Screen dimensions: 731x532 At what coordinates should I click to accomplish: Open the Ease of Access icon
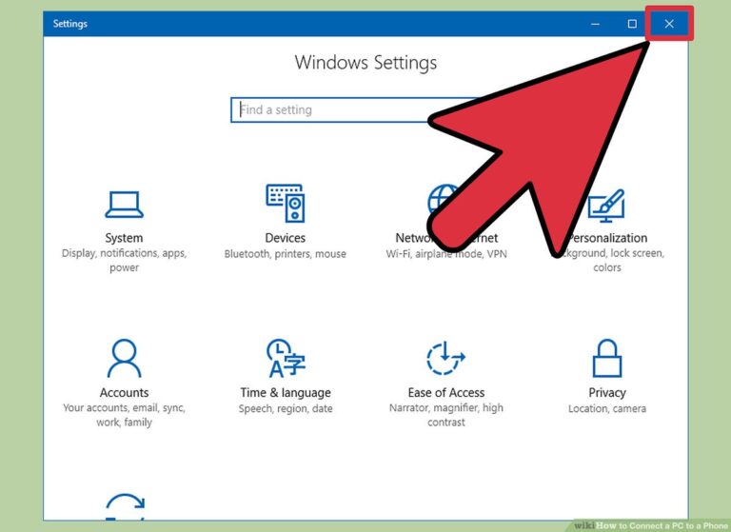(445, 358)
